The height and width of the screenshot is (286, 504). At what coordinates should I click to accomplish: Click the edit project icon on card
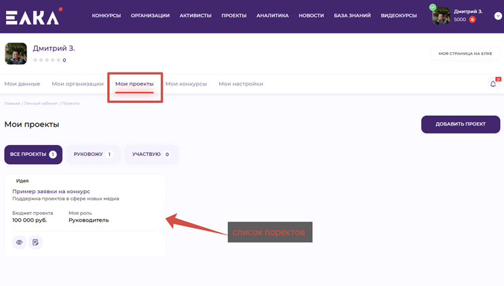pyautogui.click(x=35, y=242)
